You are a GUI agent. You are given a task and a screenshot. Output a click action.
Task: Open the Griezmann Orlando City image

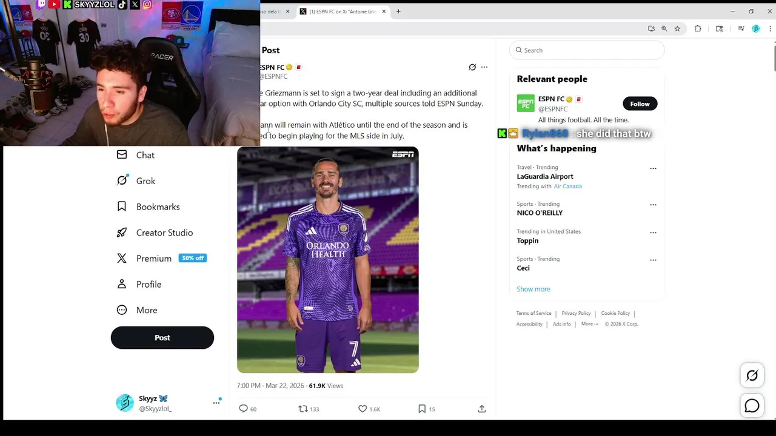click(327, 260)
